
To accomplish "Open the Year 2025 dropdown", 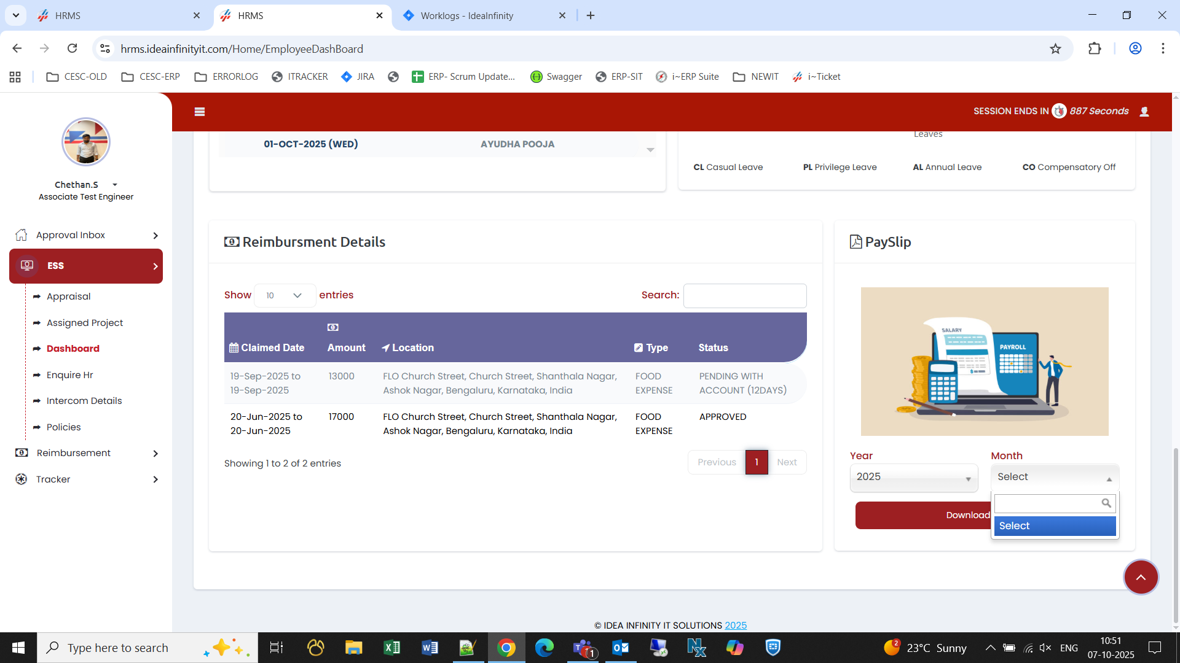I will point(913,477).
